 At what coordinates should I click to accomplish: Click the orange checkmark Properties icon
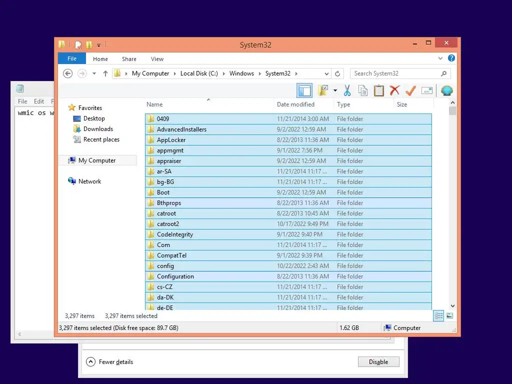(x=410, y=90)
